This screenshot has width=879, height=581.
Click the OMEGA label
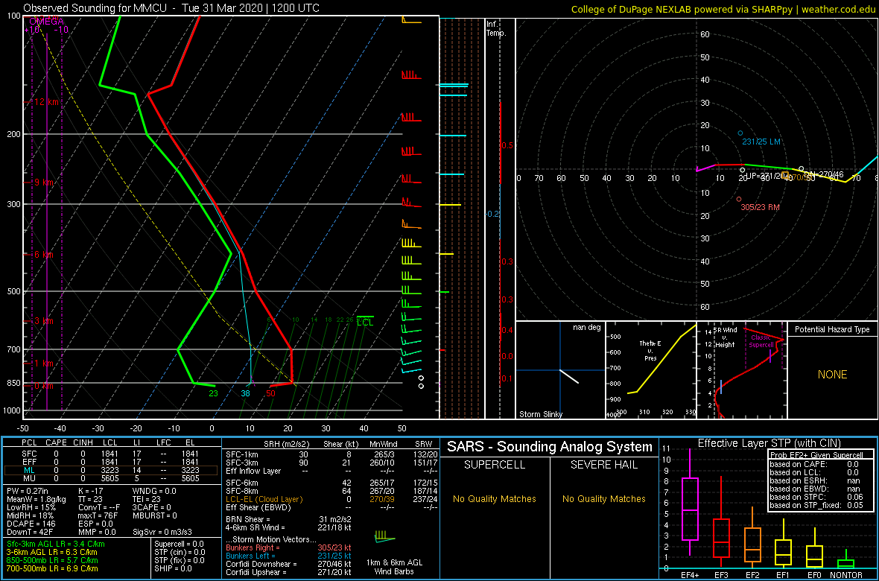coord(47,22)
